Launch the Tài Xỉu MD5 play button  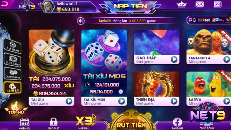point(122,101)
